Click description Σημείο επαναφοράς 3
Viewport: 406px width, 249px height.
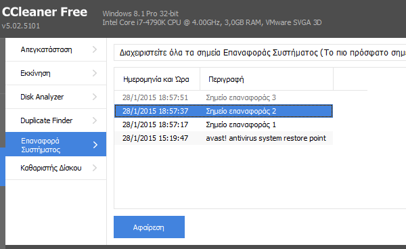pyautogui.click(x=241, y=98)
